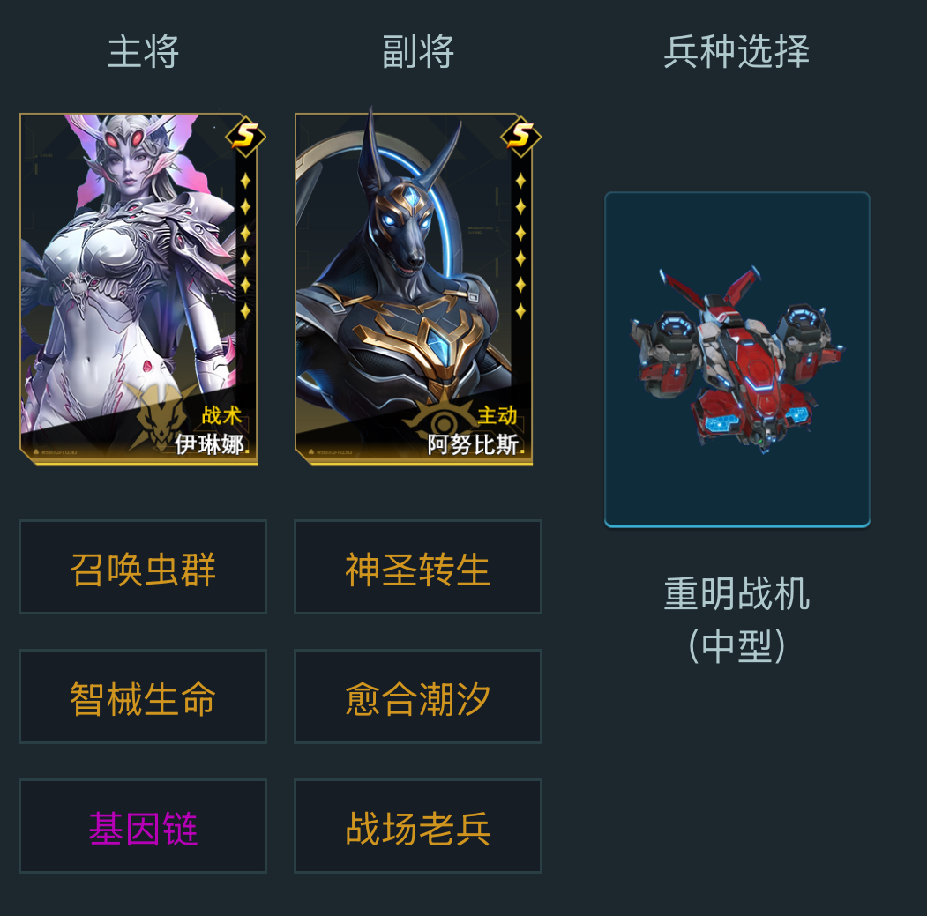The image size is (927, 916).
Task: Click the star rating column on 伊琳娜
Action: 245,245
